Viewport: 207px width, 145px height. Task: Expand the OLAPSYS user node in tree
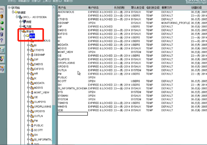(x=28, y=102)
